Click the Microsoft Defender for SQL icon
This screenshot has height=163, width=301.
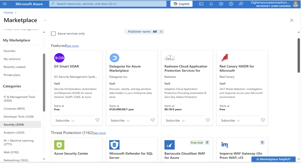114,145
